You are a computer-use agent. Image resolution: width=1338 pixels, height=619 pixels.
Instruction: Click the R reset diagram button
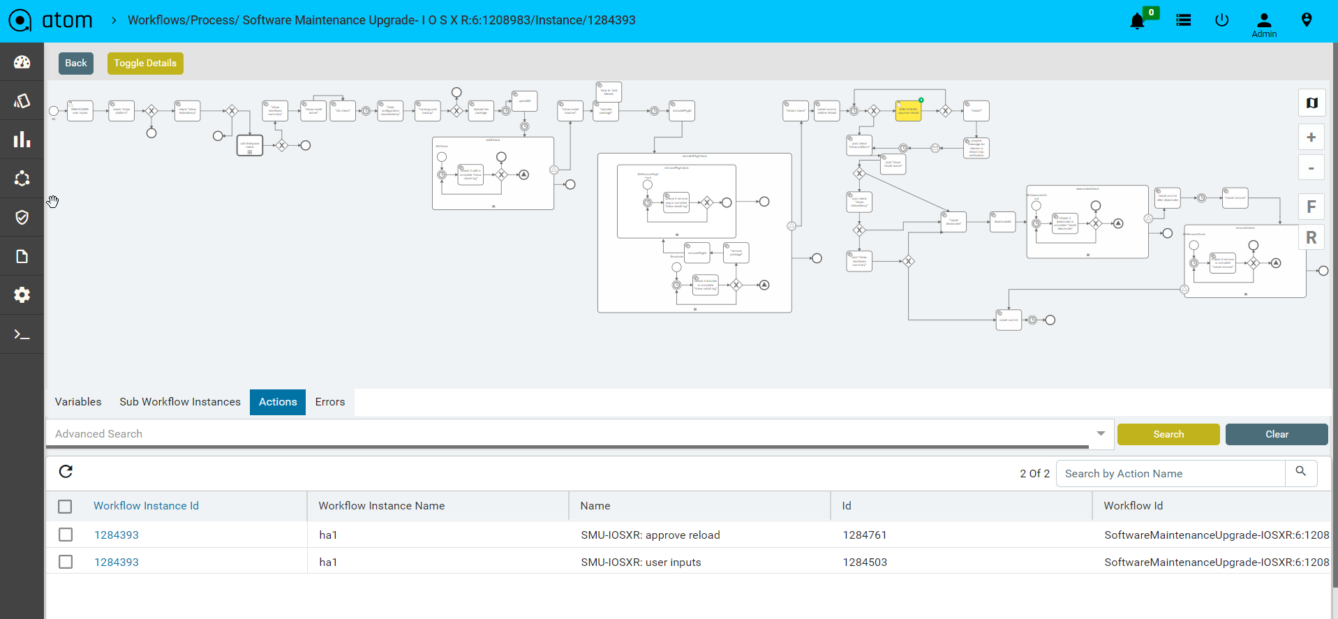1311,237
